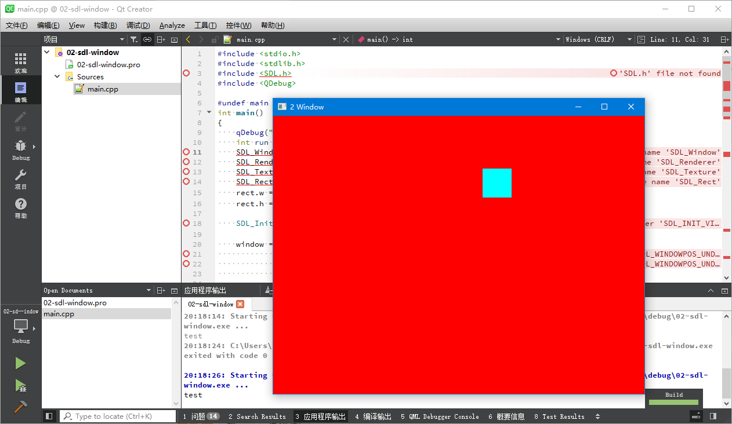Open the Projects mode wrench icon

[x=20, y=175]
